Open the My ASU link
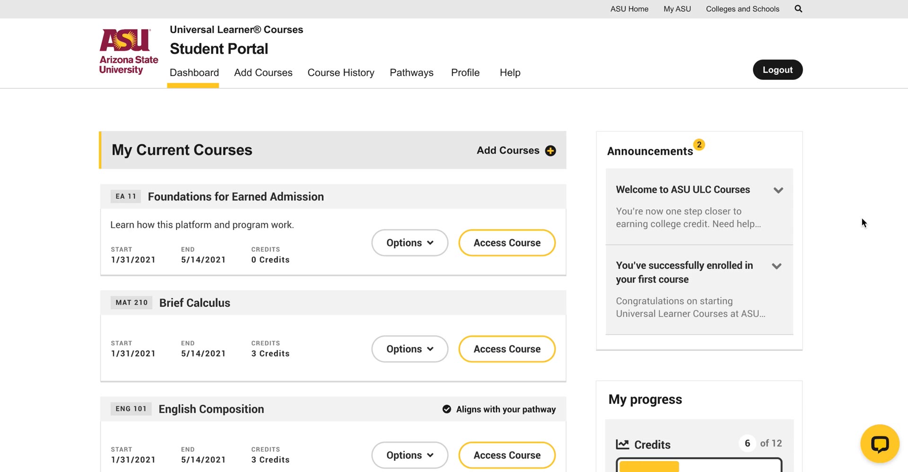Image resolution: width=908 pixels, height=472 pixels. click(x=677, y=9)
